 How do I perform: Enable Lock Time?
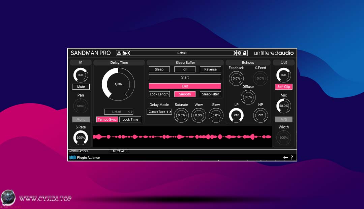coord(130,119)
